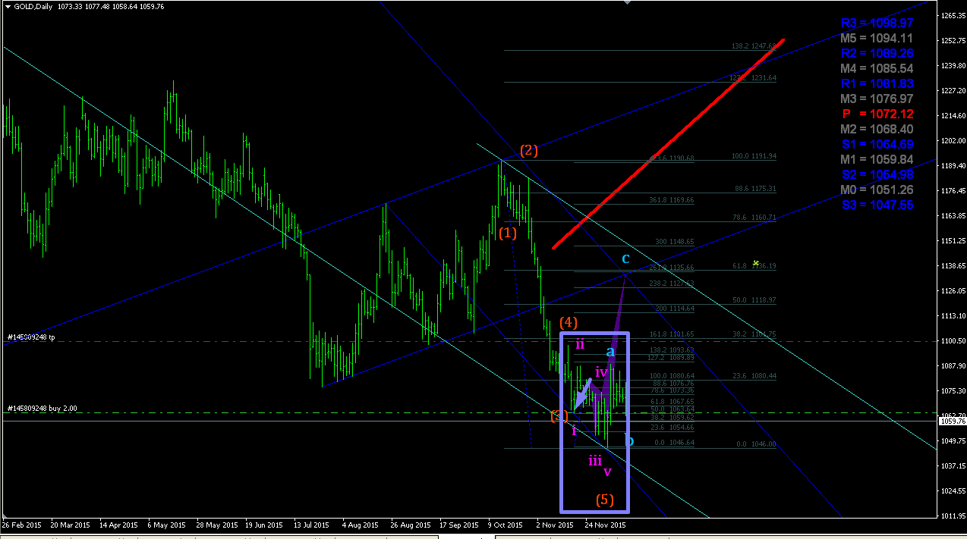Click the Fibonacci label 361.8 1169.66
This screenshot has width=967, height=539.
[672, 200]
